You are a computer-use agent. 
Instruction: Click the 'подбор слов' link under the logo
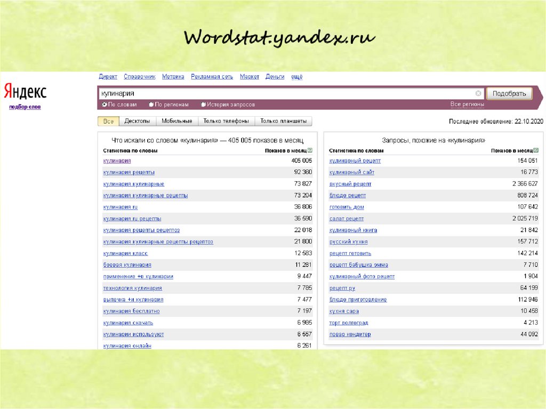[x=25, y=107]
